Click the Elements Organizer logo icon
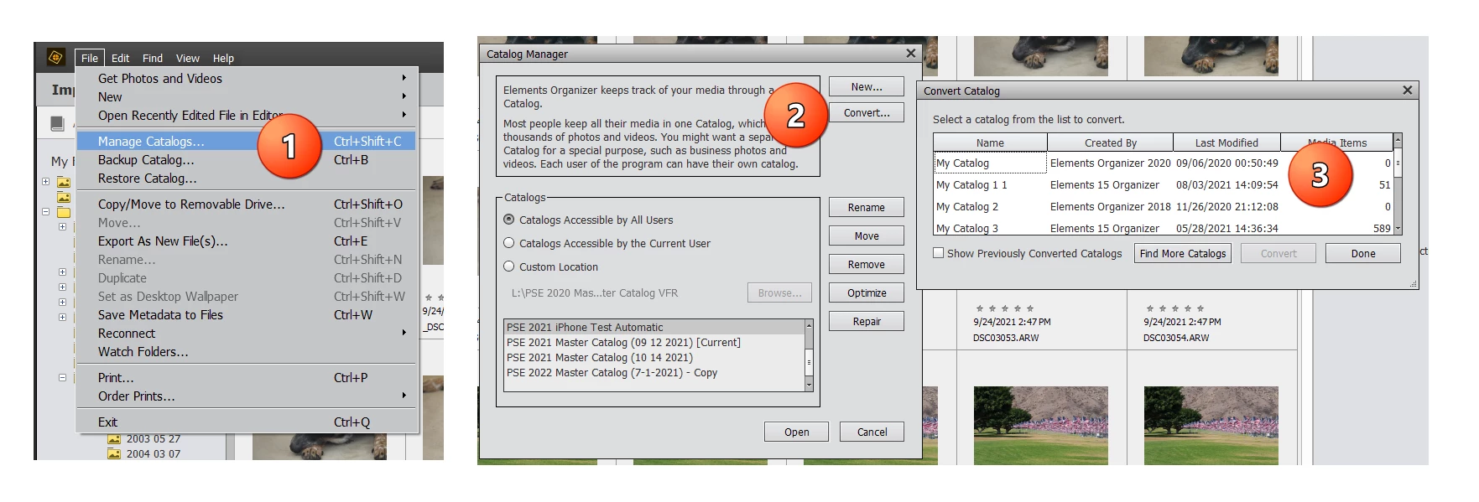The height and width of the screenshot is (502, 1479). (x=55, y=57)
